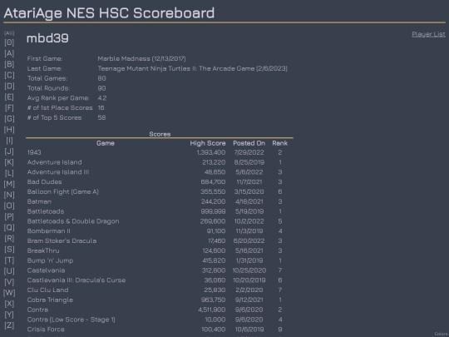
Task: Filter games by letter [J]
Action: (x=9, y=151)
